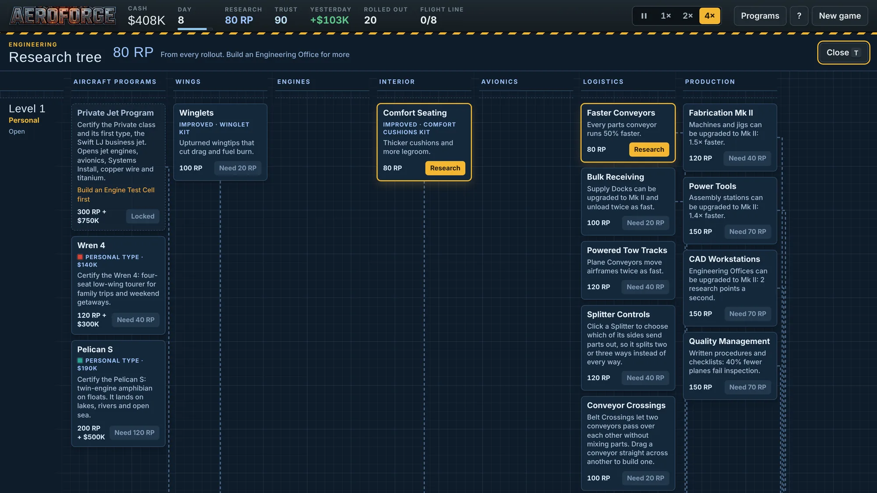Screen dimensions: 877x493
Task: Click the red Wren 4 type swatch
Action: point(80,257)
